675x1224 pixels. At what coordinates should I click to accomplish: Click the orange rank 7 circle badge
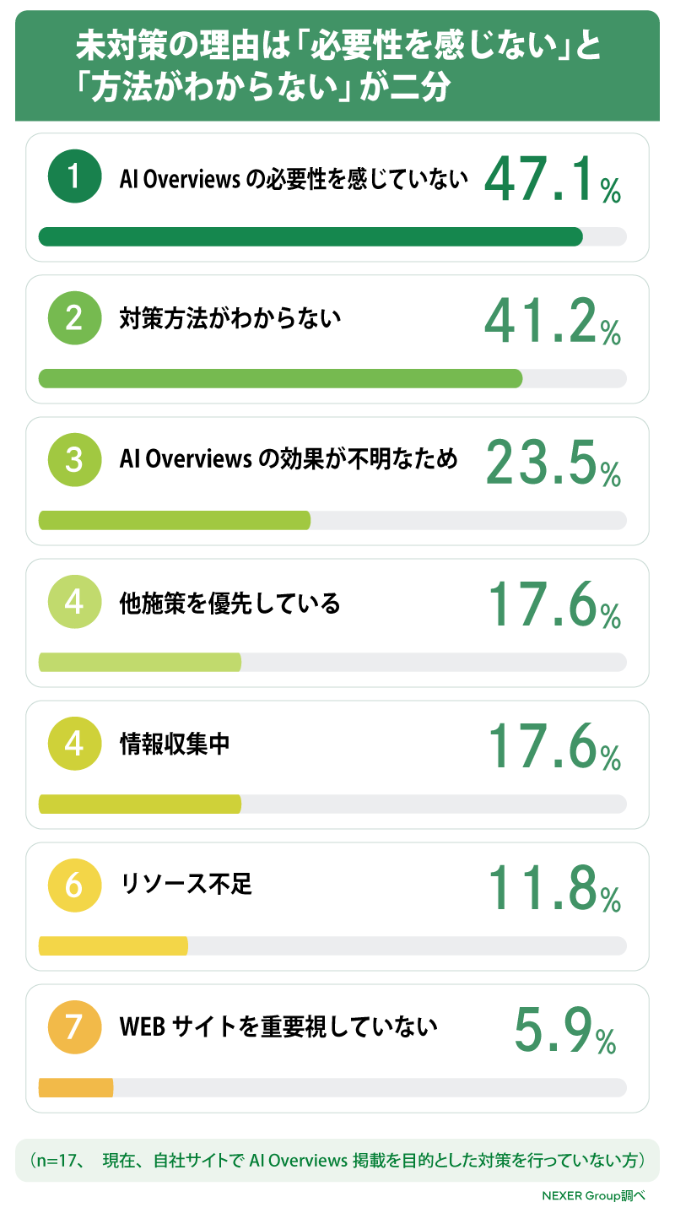74,1028
